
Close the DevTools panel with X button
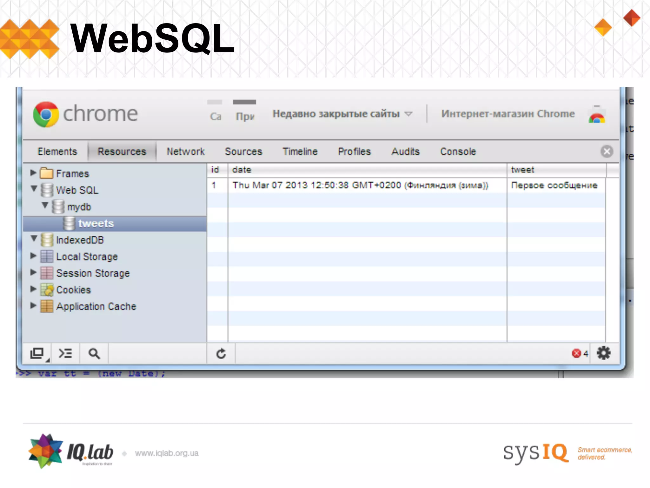[607, 152]
